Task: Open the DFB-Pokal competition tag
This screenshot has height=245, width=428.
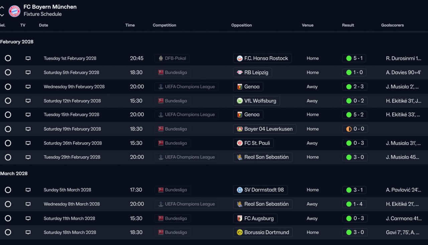Action: [172, 58]
